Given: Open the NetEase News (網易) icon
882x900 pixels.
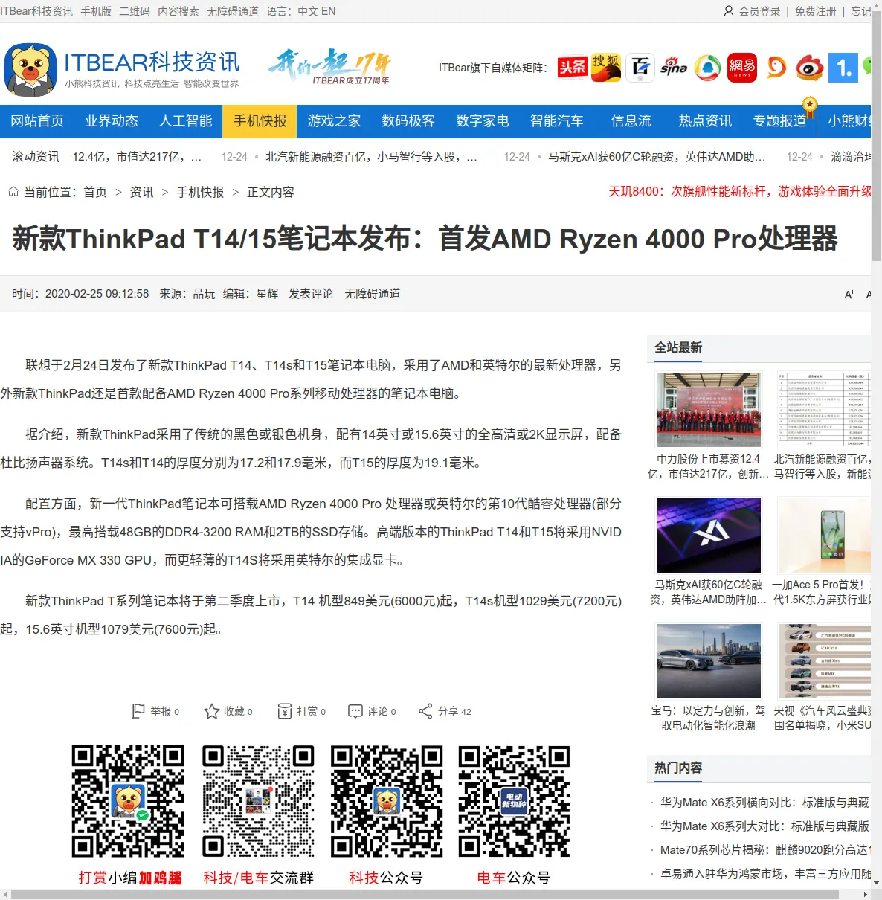Looking at the screenshot, I should [742, 68].
